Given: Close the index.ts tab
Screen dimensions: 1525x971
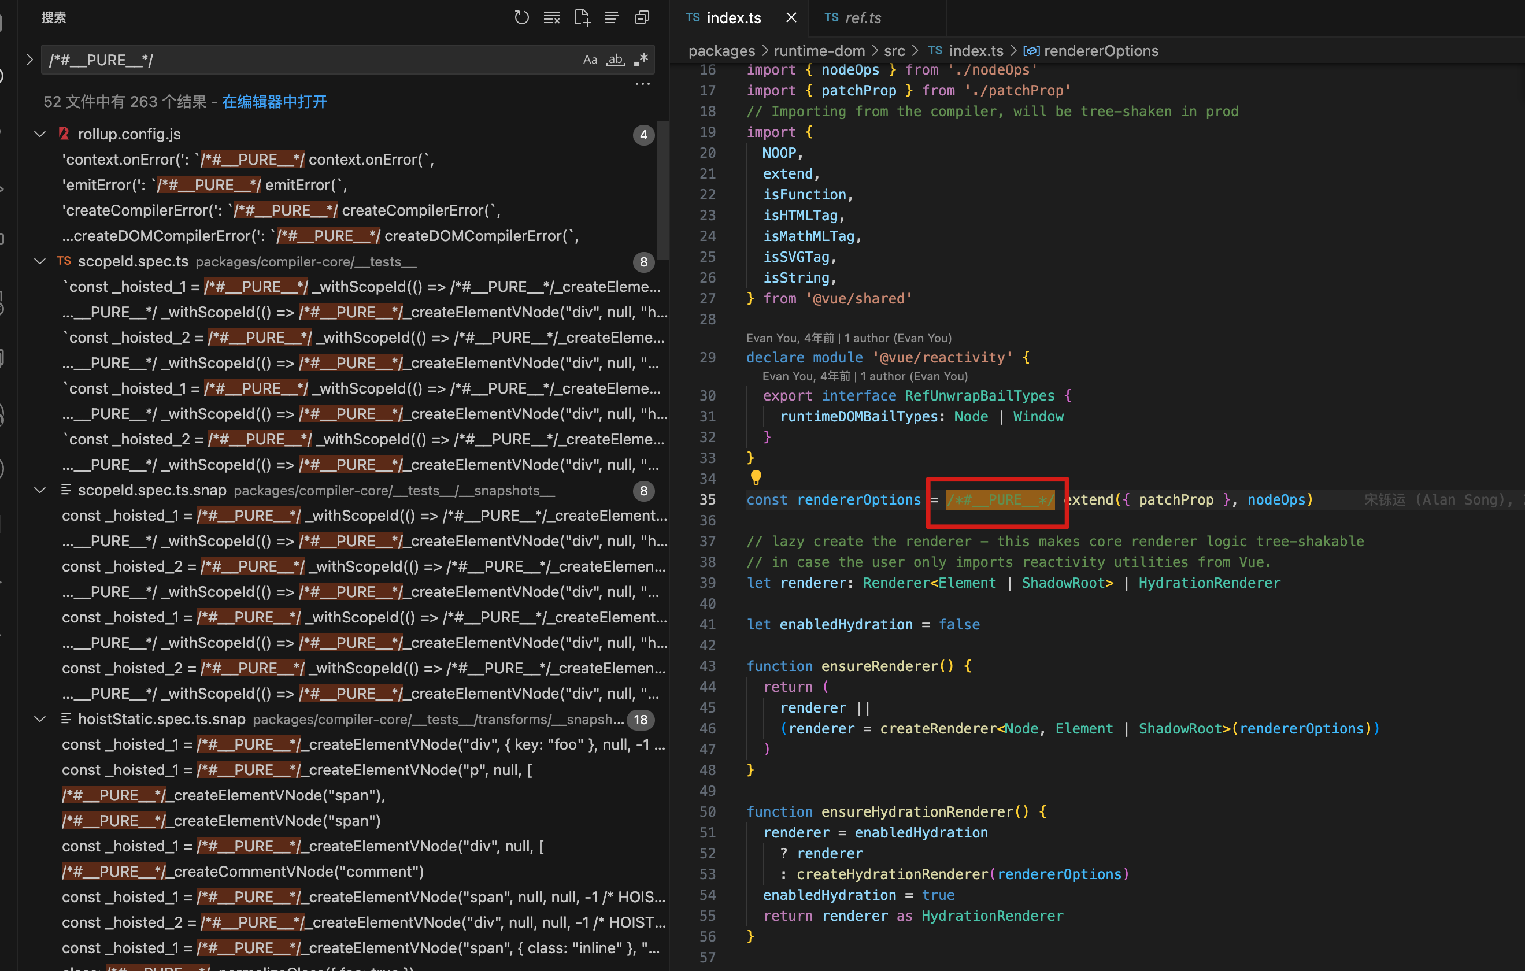Looking at the screenshot, I should 791,18.
